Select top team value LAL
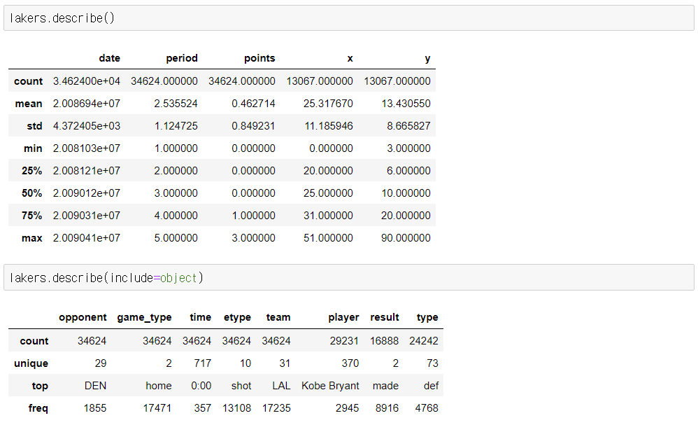This screenshot has height=432, width=698. point(281,386)
